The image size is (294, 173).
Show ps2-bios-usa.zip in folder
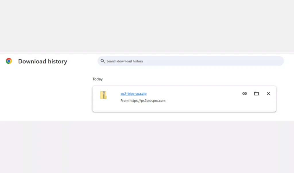(256, 93)
